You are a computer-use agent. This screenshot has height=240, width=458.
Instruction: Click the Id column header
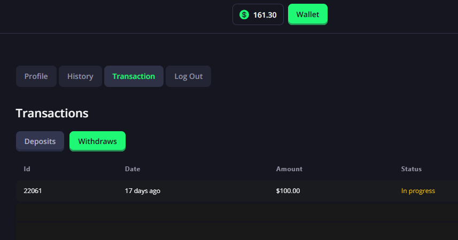(27, 169)
